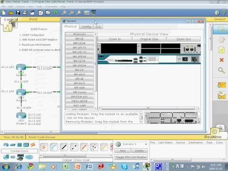Click the device view horizontal scrollbar
Viewport: 228px width, 171px height.
click(148, 108)
